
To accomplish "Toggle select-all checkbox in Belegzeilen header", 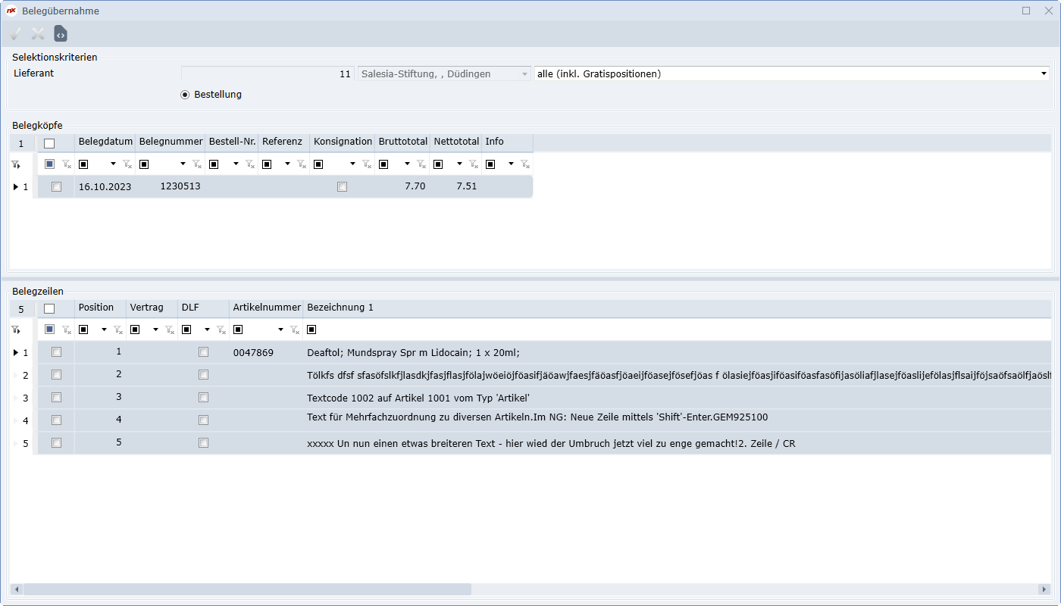I will [49, 308].
